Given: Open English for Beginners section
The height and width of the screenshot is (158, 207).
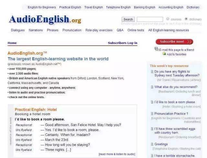Looking at the screenshot, I should (42, 7).
